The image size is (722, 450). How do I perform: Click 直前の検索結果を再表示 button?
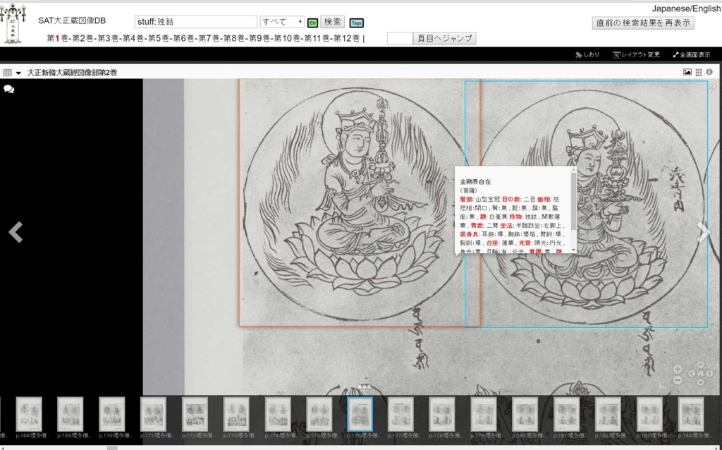tap(643, 23)
